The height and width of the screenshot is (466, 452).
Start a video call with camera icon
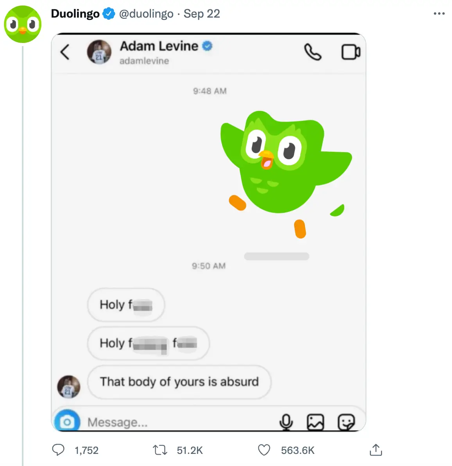(x=351, y=52)
